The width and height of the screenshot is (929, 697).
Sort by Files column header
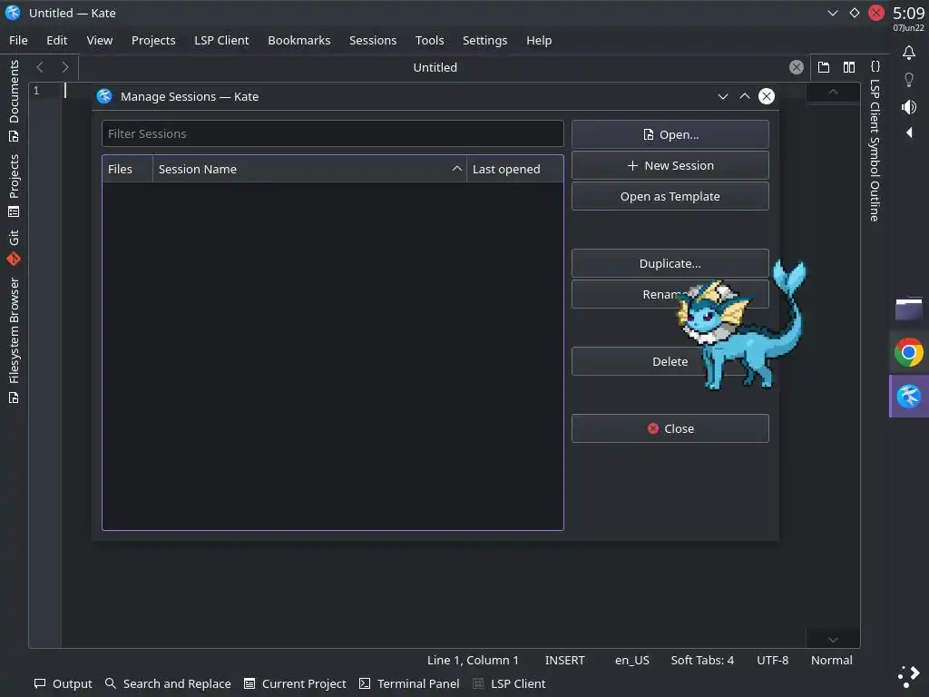coord(127,169)
